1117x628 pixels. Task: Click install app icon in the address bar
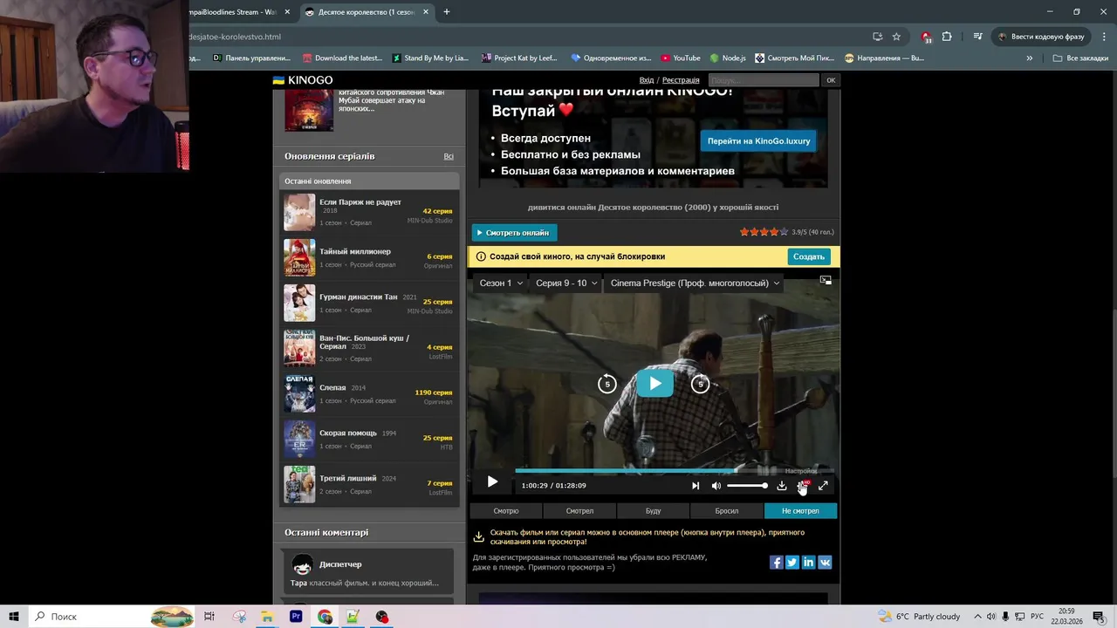point(877,37)
